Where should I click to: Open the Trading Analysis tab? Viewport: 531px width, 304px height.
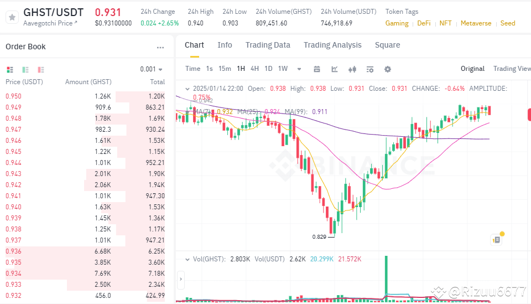pyautogui.click(x=332, y=45)
